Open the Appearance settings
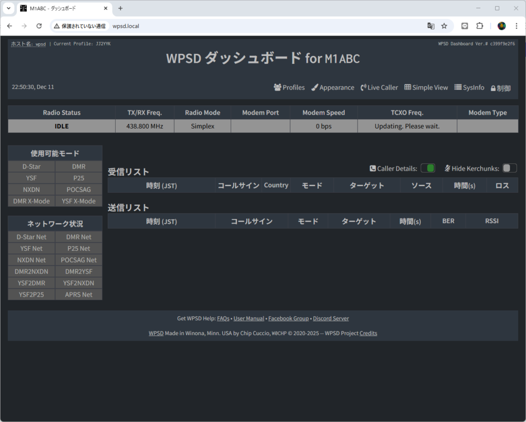The width and height of the screenshot is (526, 422). 332,87
